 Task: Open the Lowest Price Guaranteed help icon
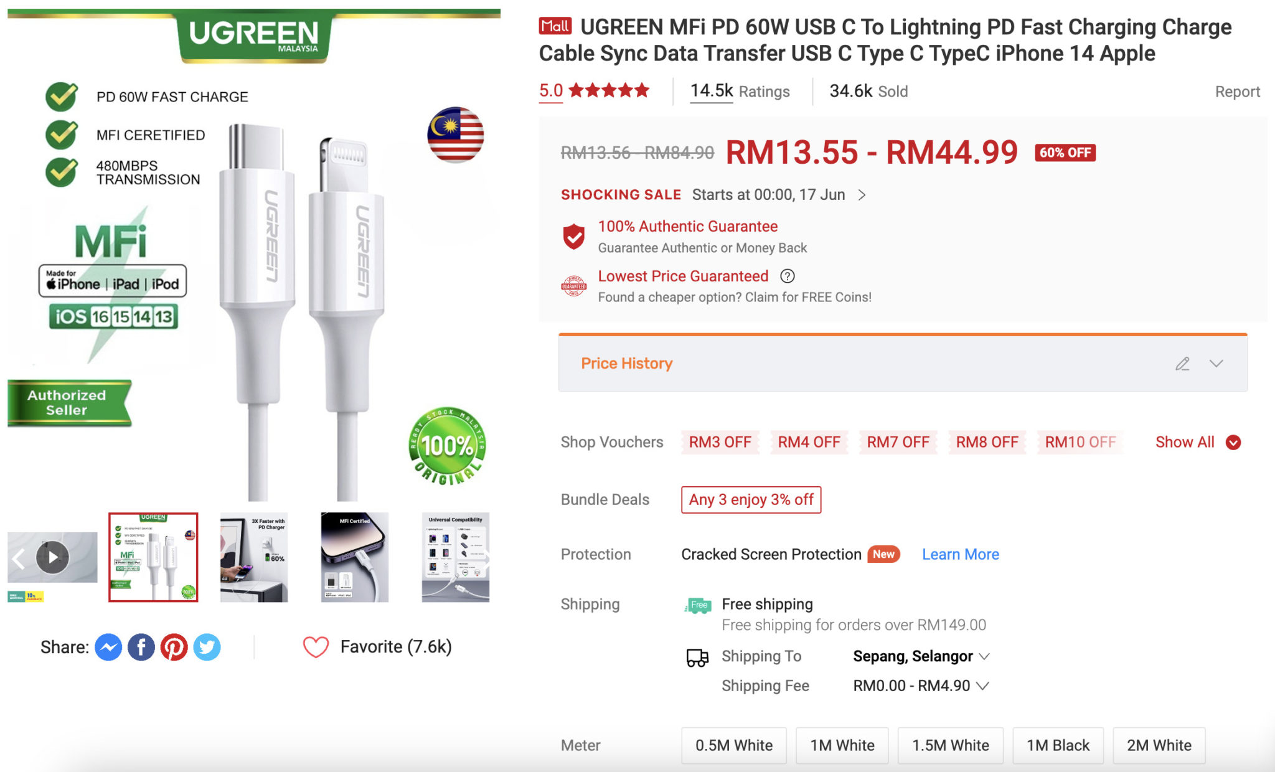(788, 276)
